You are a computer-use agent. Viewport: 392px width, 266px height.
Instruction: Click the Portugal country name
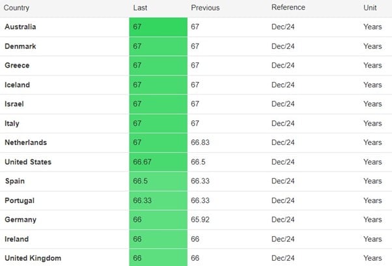(20, 201)
